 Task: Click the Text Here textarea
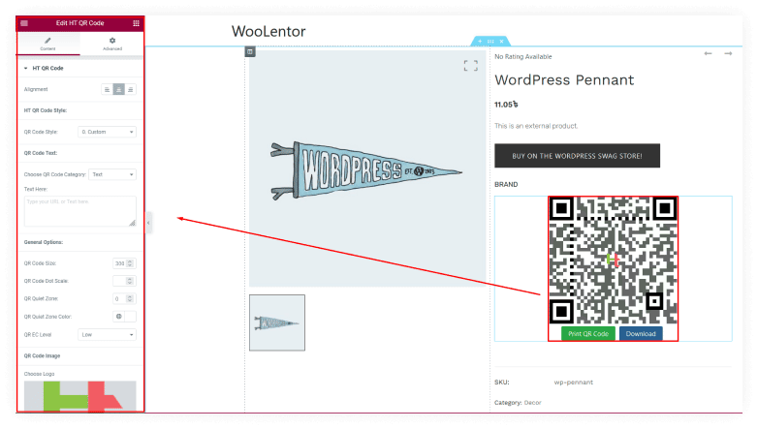click(x=80, y=211)
